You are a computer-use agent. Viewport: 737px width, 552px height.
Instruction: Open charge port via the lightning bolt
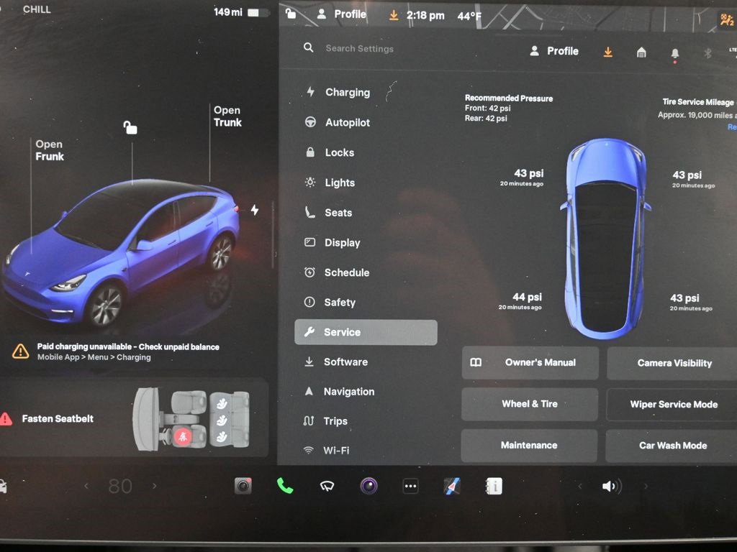(255, 209)
